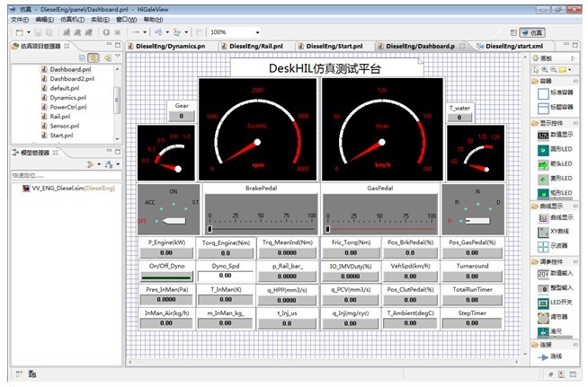Select the 示波器 oscilloscope palette item
This screenshot has width=588, height=387.
pos(553,246)
